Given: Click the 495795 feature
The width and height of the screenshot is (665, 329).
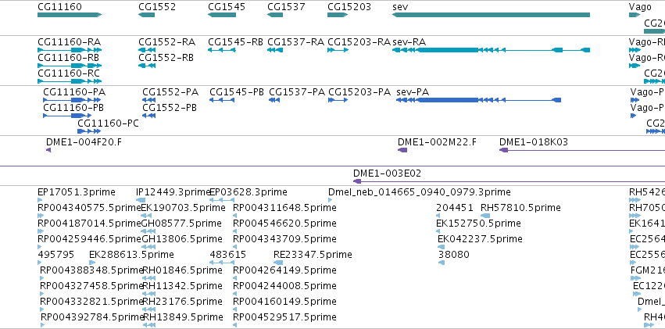Looking at the screenshot, I should (40, 263).
